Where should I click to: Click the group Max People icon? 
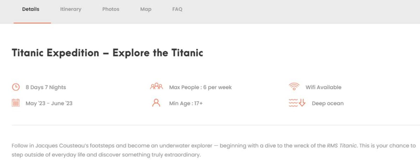pos(156,86)
